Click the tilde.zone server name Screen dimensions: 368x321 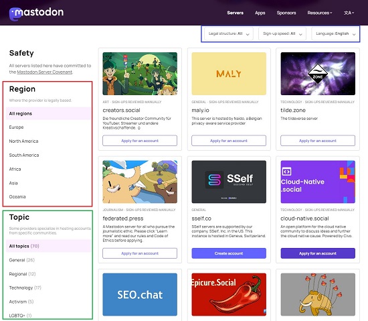pos(293,110)
